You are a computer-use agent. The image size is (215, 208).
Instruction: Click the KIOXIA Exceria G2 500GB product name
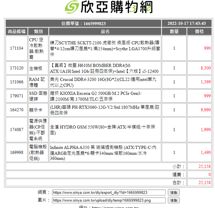(96, 96)
